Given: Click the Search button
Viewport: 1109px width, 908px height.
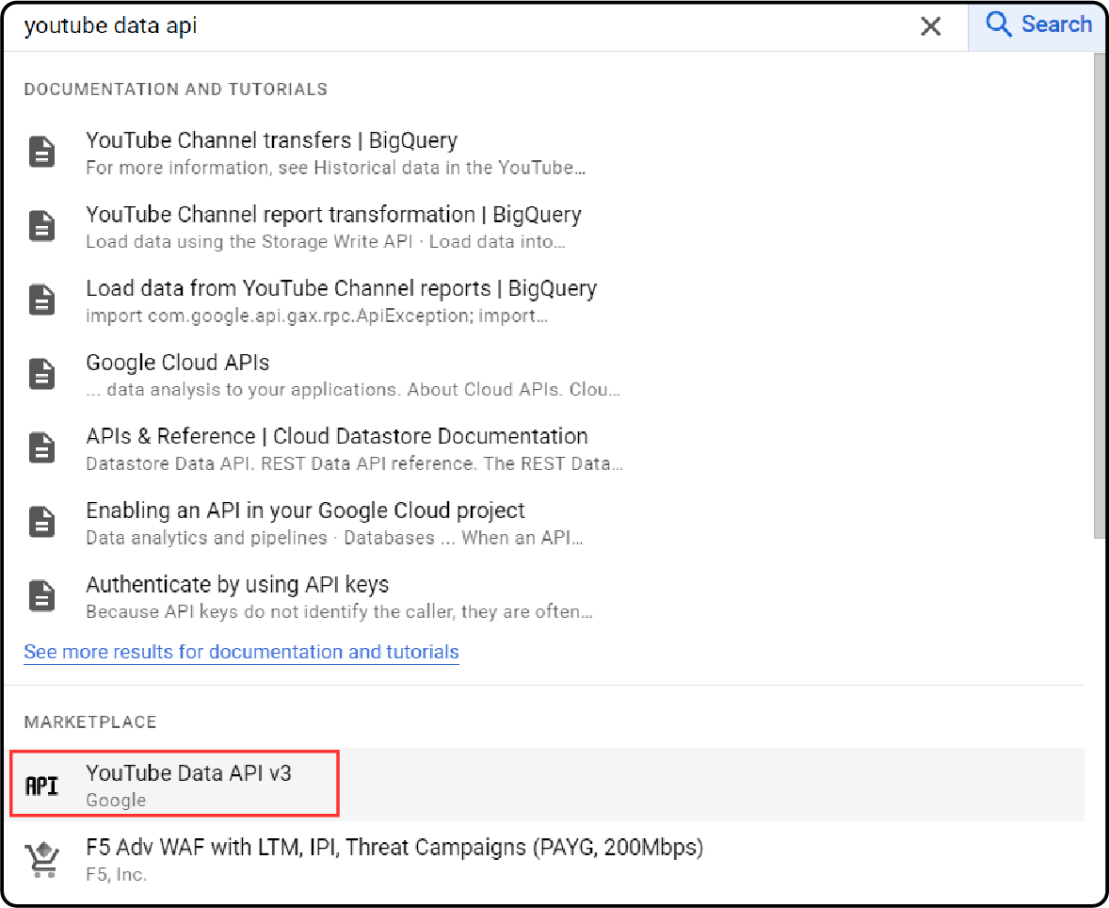Looking at the screenshot, I should 1037,25.
